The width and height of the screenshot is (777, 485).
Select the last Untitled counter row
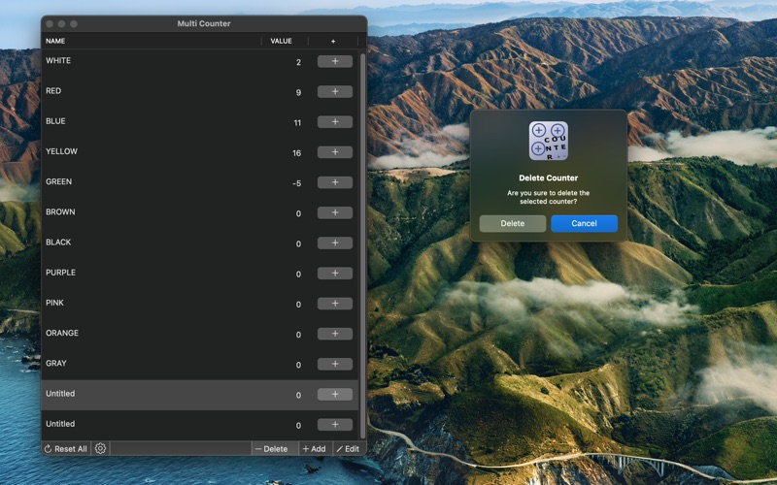click(x=146, y=424)
